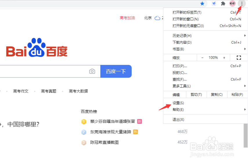The width and height of the screenshot is (248, 163).
Task: Click the 452万 count
Action: tap(182, 142)
